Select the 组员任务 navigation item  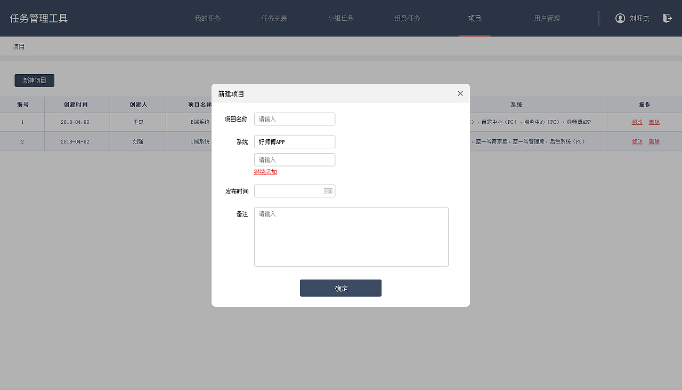click(408, 18)
